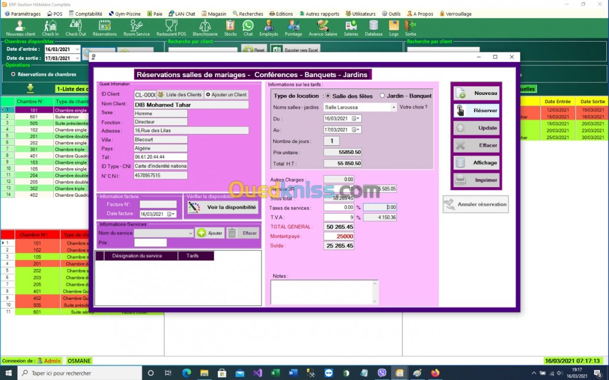
Task: Click Voir la disponibilité button
Action: point(222,207)
